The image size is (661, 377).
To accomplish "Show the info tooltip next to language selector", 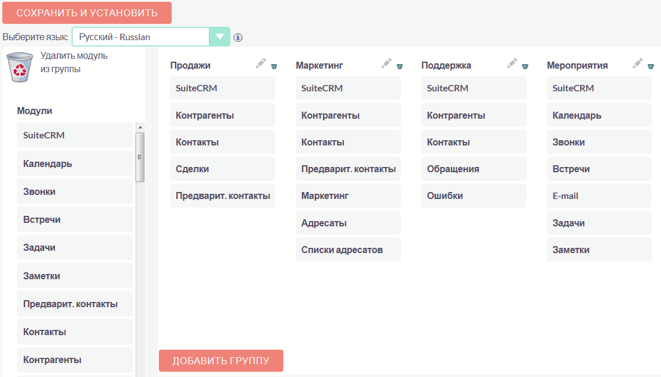I will point(237,37).
